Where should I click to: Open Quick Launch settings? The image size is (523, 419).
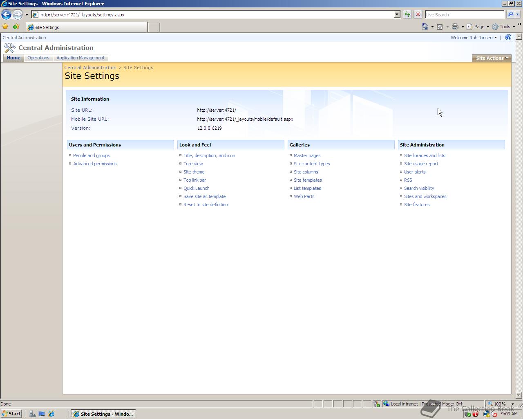point(197,188)
